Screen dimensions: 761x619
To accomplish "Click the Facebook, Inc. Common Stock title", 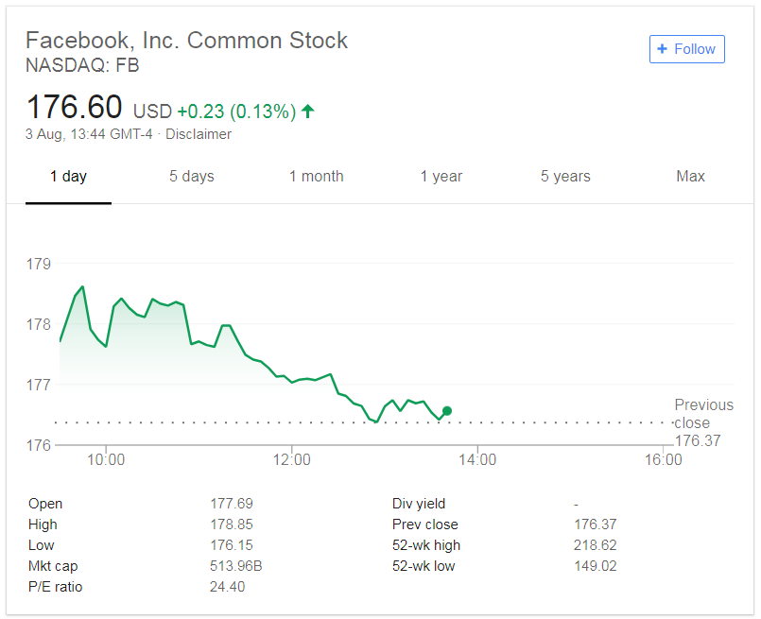I will tap(186, 41).
